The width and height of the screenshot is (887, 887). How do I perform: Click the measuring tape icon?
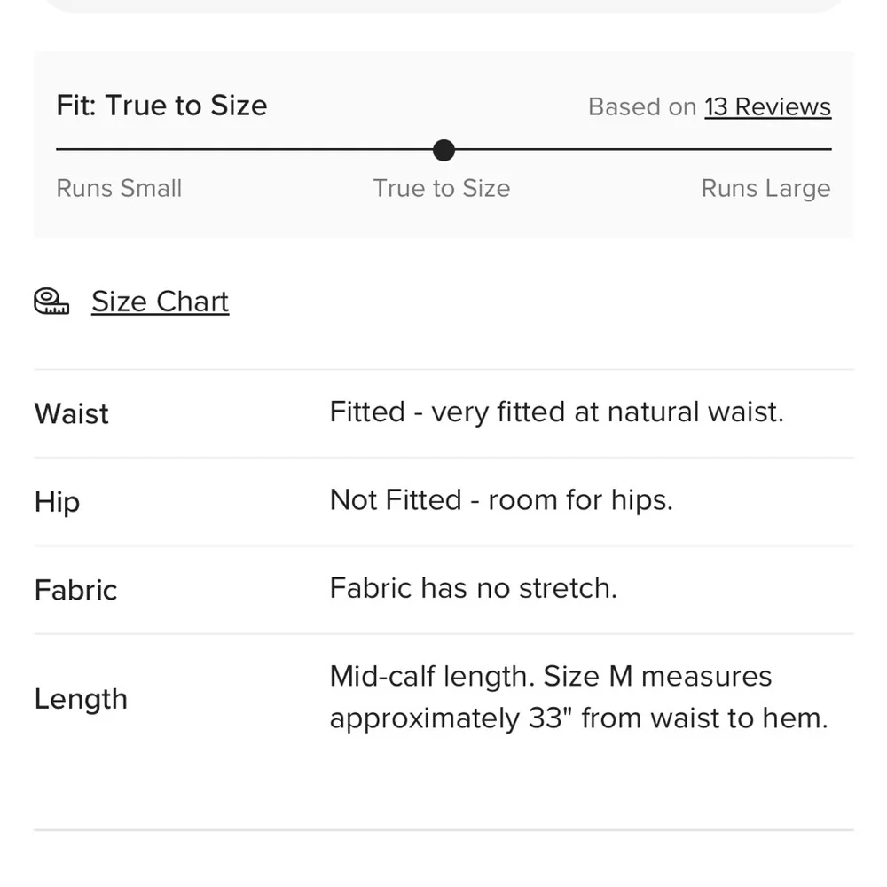(51, 302)
